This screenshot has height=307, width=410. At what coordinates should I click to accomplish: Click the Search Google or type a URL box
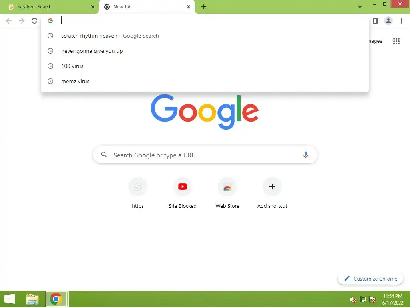pyautogui.click(x=205, y=155)
